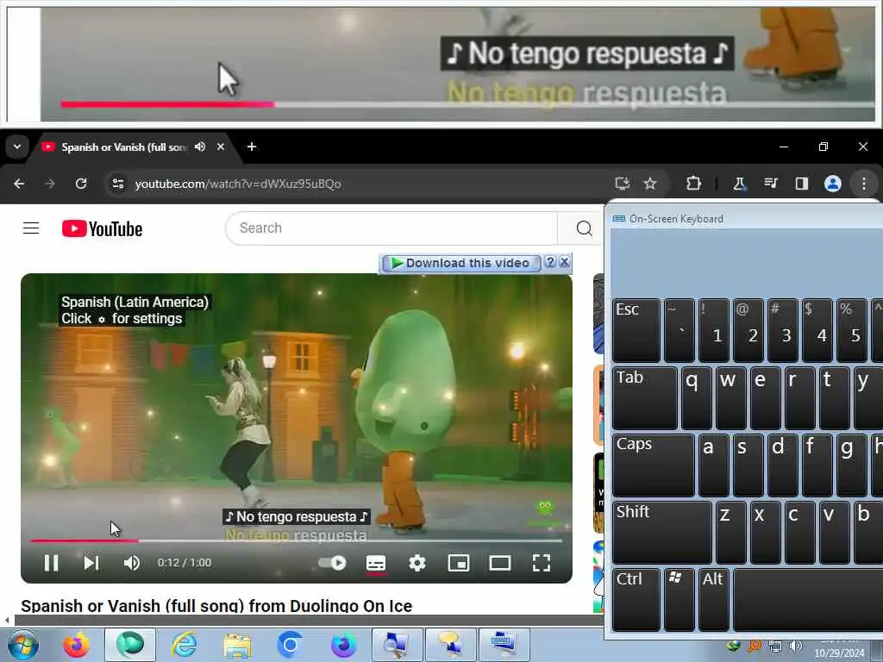Switch to theater mode

500,563
